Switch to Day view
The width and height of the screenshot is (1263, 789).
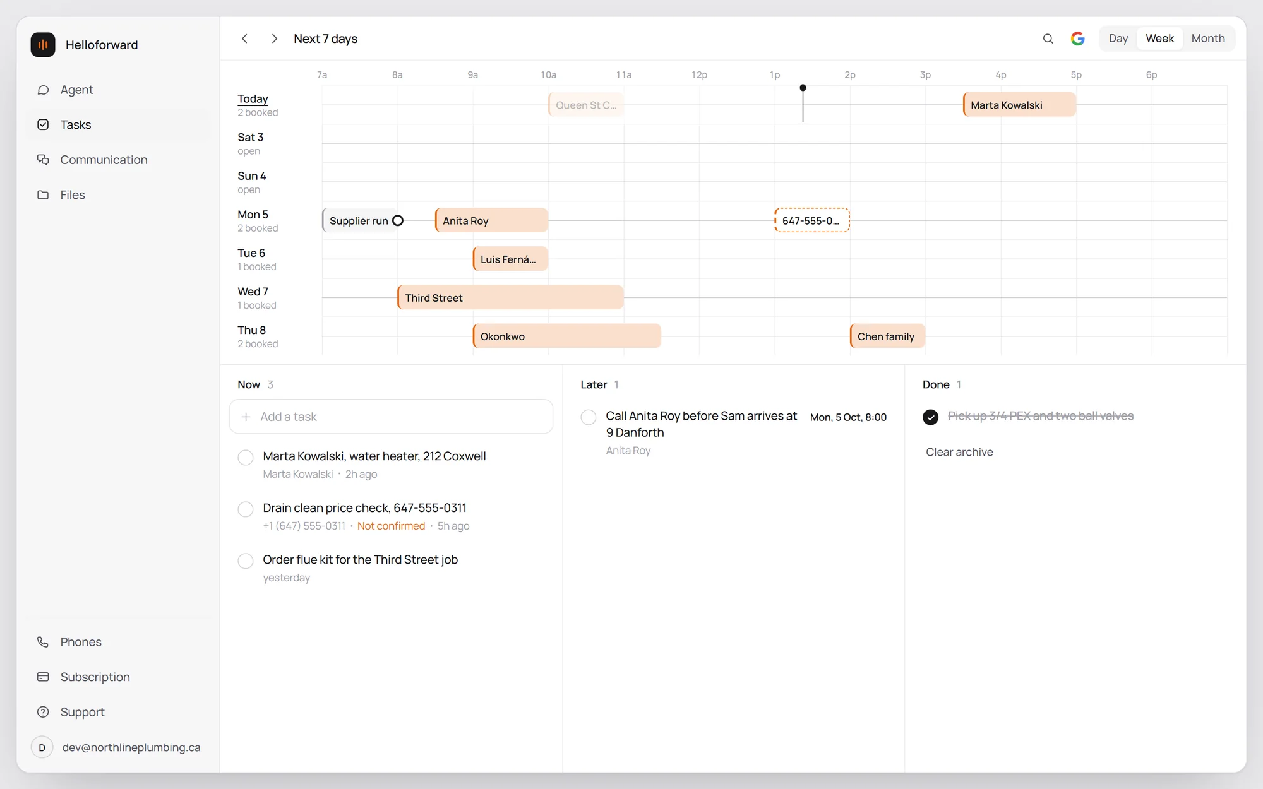(1118, 39)
